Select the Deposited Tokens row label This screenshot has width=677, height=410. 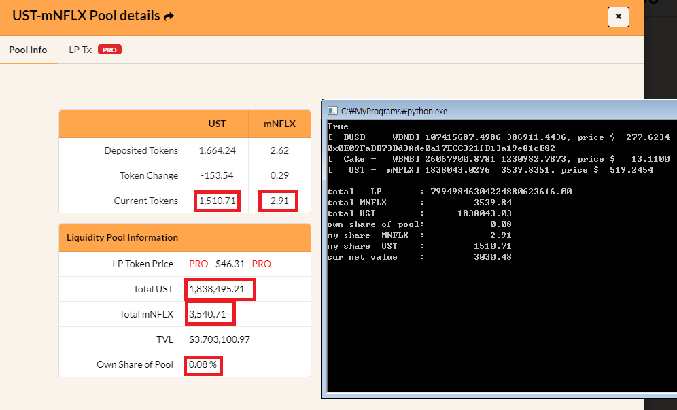point(141,150)
